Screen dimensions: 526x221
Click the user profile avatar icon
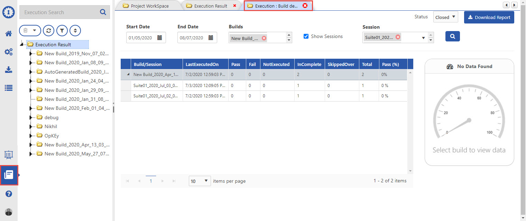(x=9, y=212)
